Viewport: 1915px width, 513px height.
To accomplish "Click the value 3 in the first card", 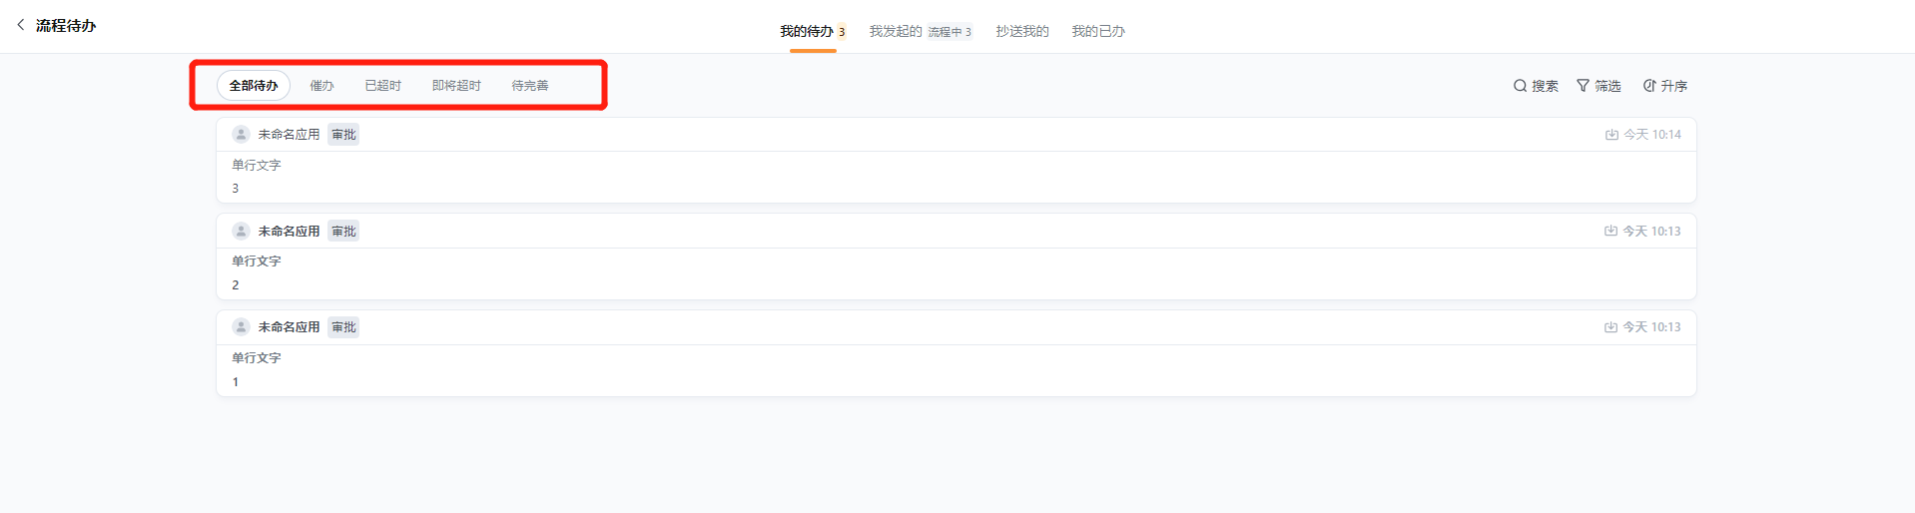I will (x=236, y=188).
